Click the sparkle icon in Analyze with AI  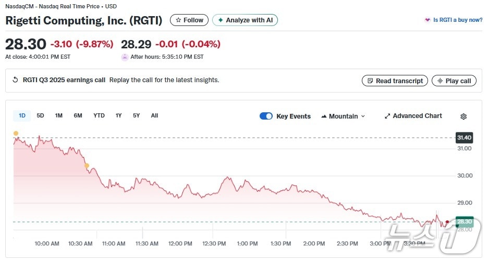pos(221,20)
